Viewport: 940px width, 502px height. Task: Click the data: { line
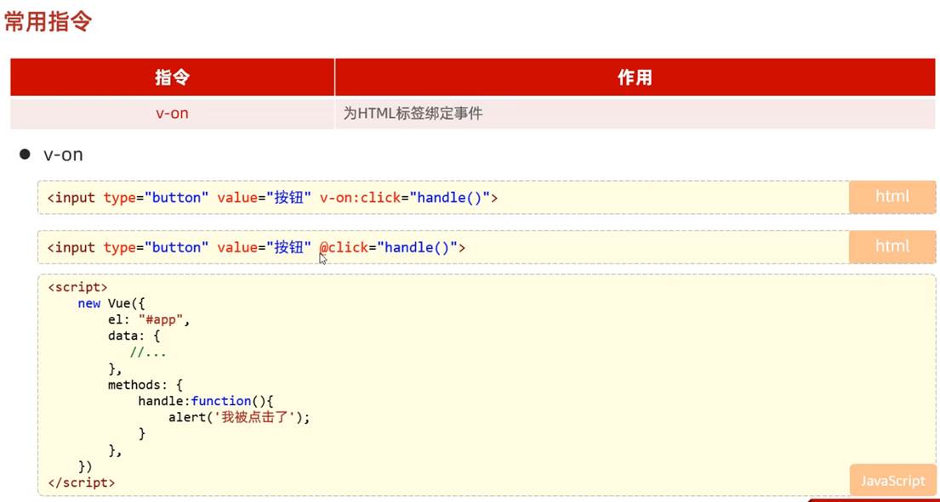(134, 336)
